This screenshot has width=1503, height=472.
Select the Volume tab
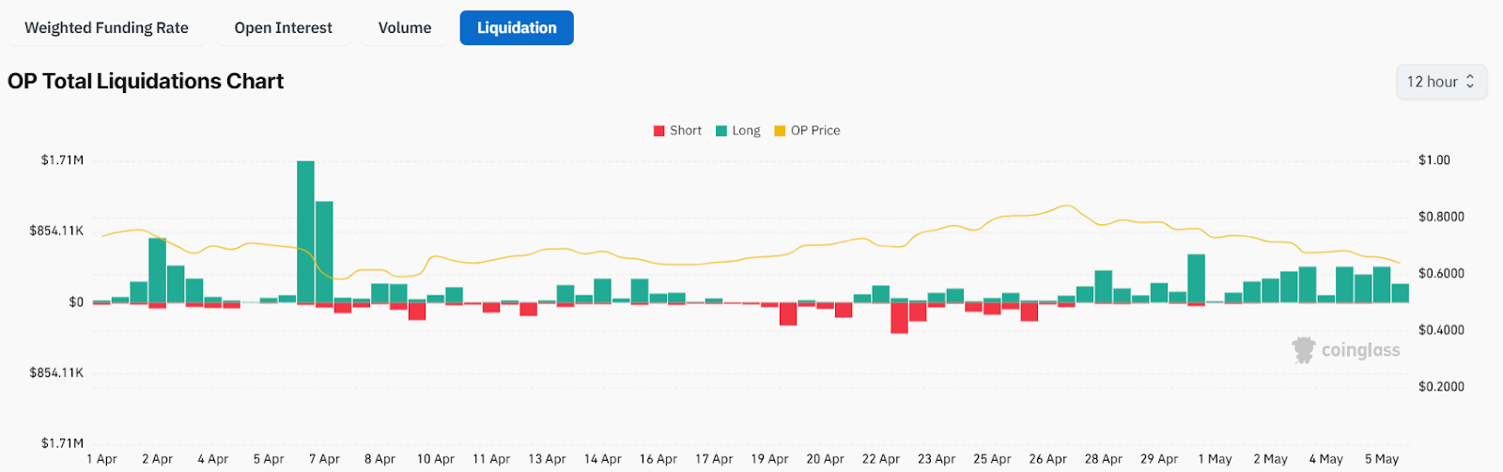coord(405,28)
